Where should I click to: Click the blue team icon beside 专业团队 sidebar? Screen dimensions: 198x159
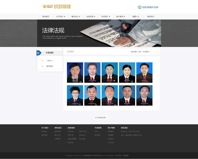coord(39,53)
